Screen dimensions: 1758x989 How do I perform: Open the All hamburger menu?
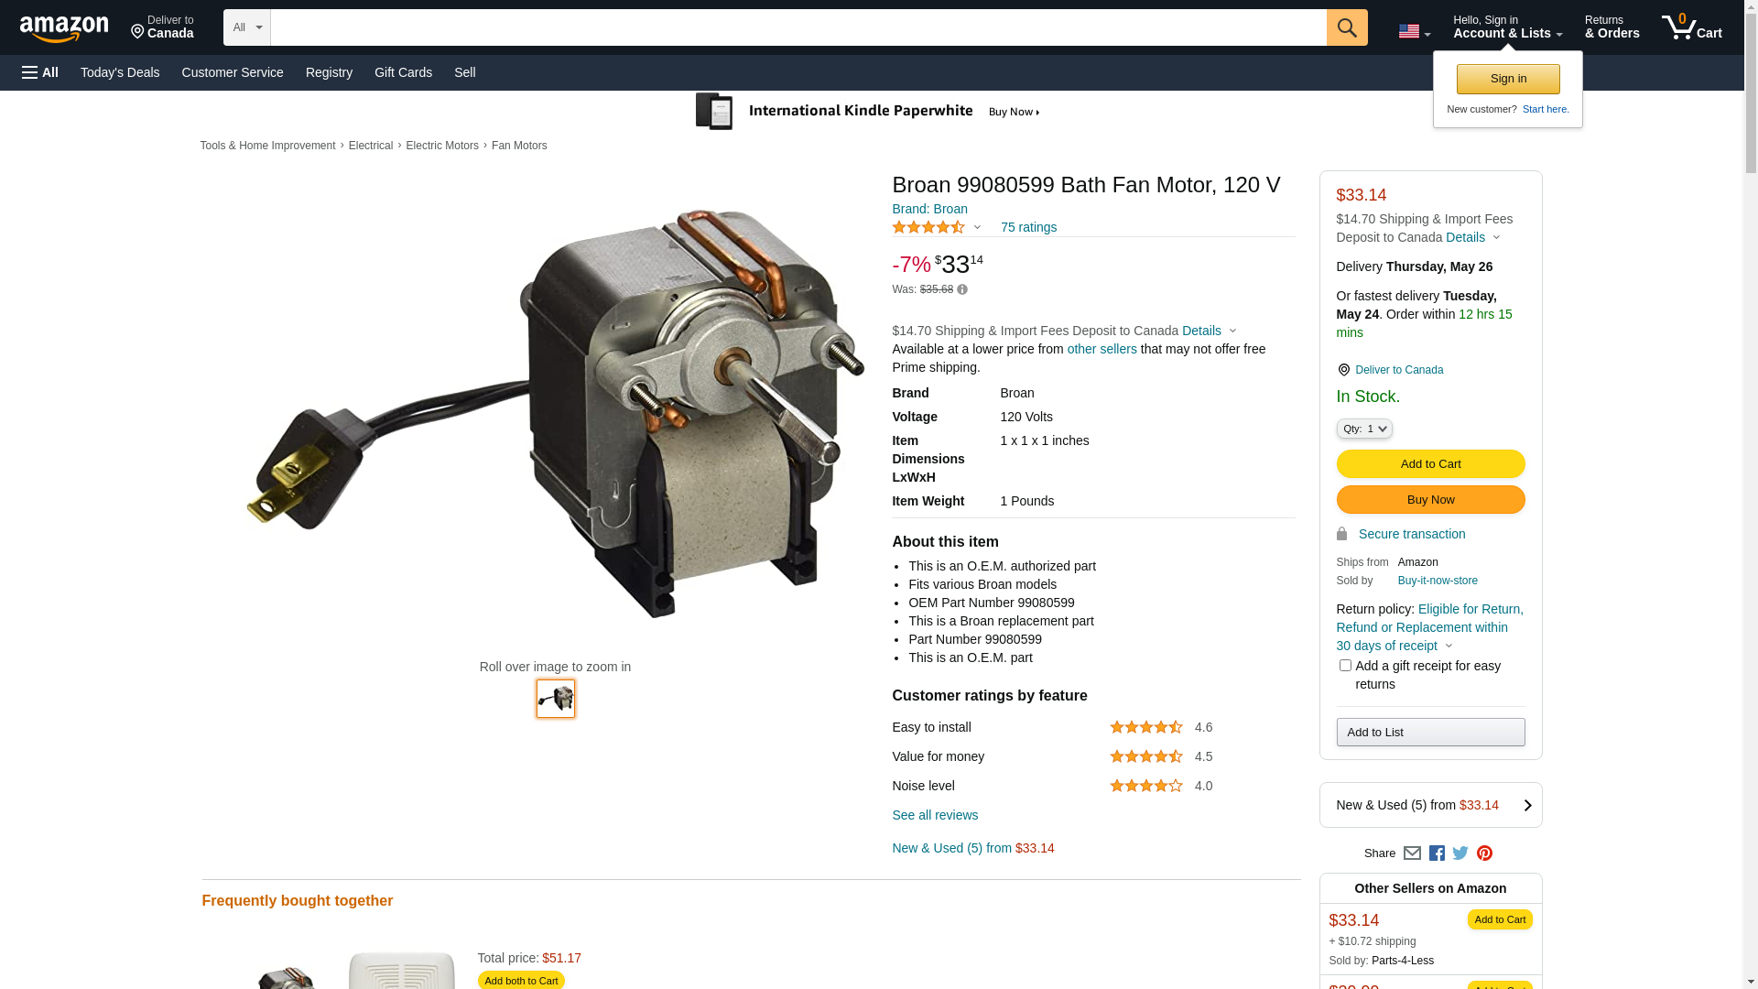40,72
